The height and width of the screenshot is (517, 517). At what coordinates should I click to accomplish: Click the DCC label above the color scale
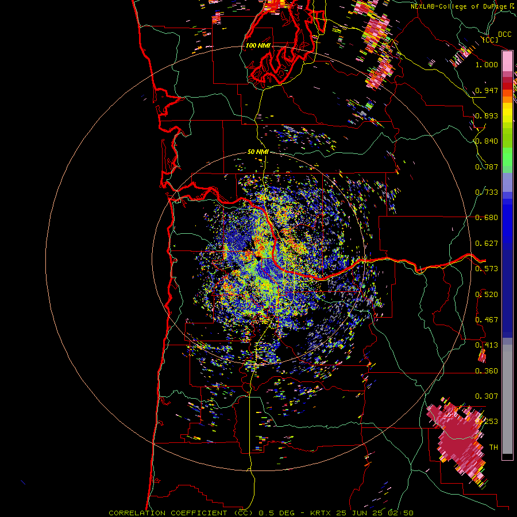pyautogui.click(x=504, y=34)
